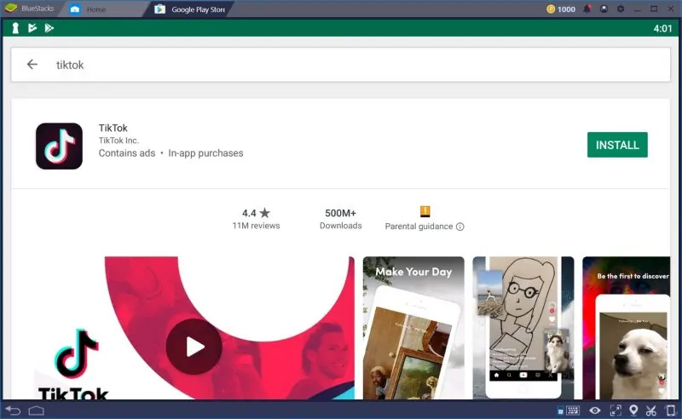The image size is (682, 419).
Task: Open the TikTok app icon
Action: coord(59,146)
